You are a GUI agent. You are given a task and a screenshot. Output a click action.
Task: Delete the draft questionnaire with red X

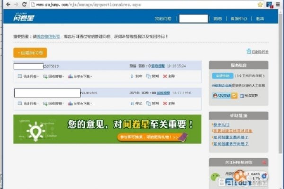169,76
